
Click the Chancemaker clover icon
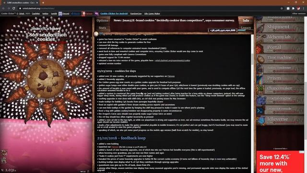click(x=261, y=89)
